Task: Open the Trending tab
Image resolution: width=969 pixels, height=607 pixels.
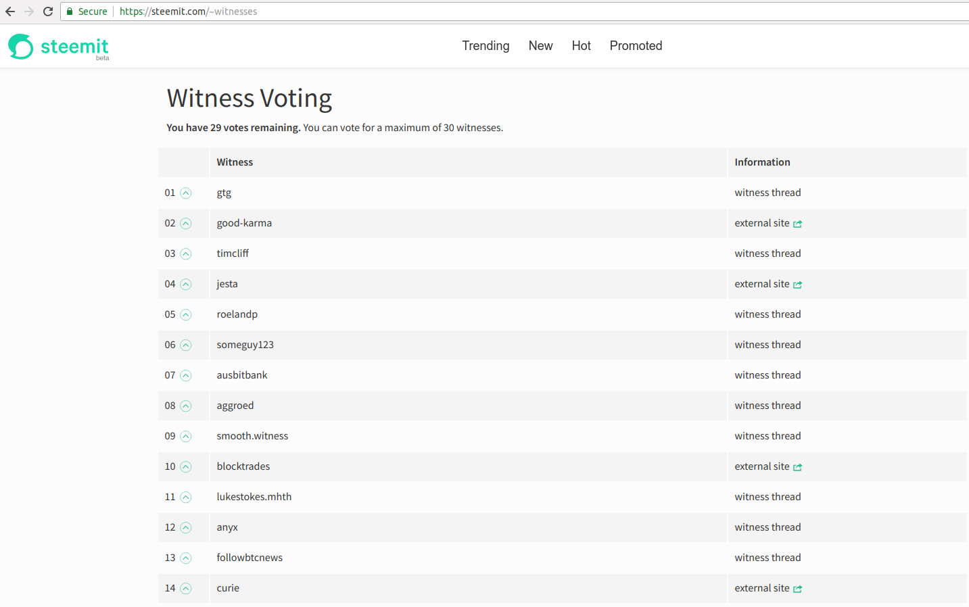Action: pyautogui.click(x=486, y=46)
